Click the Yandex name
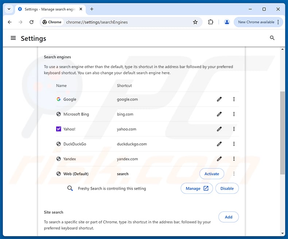This screenshot has width=288, height=239. 69,159
